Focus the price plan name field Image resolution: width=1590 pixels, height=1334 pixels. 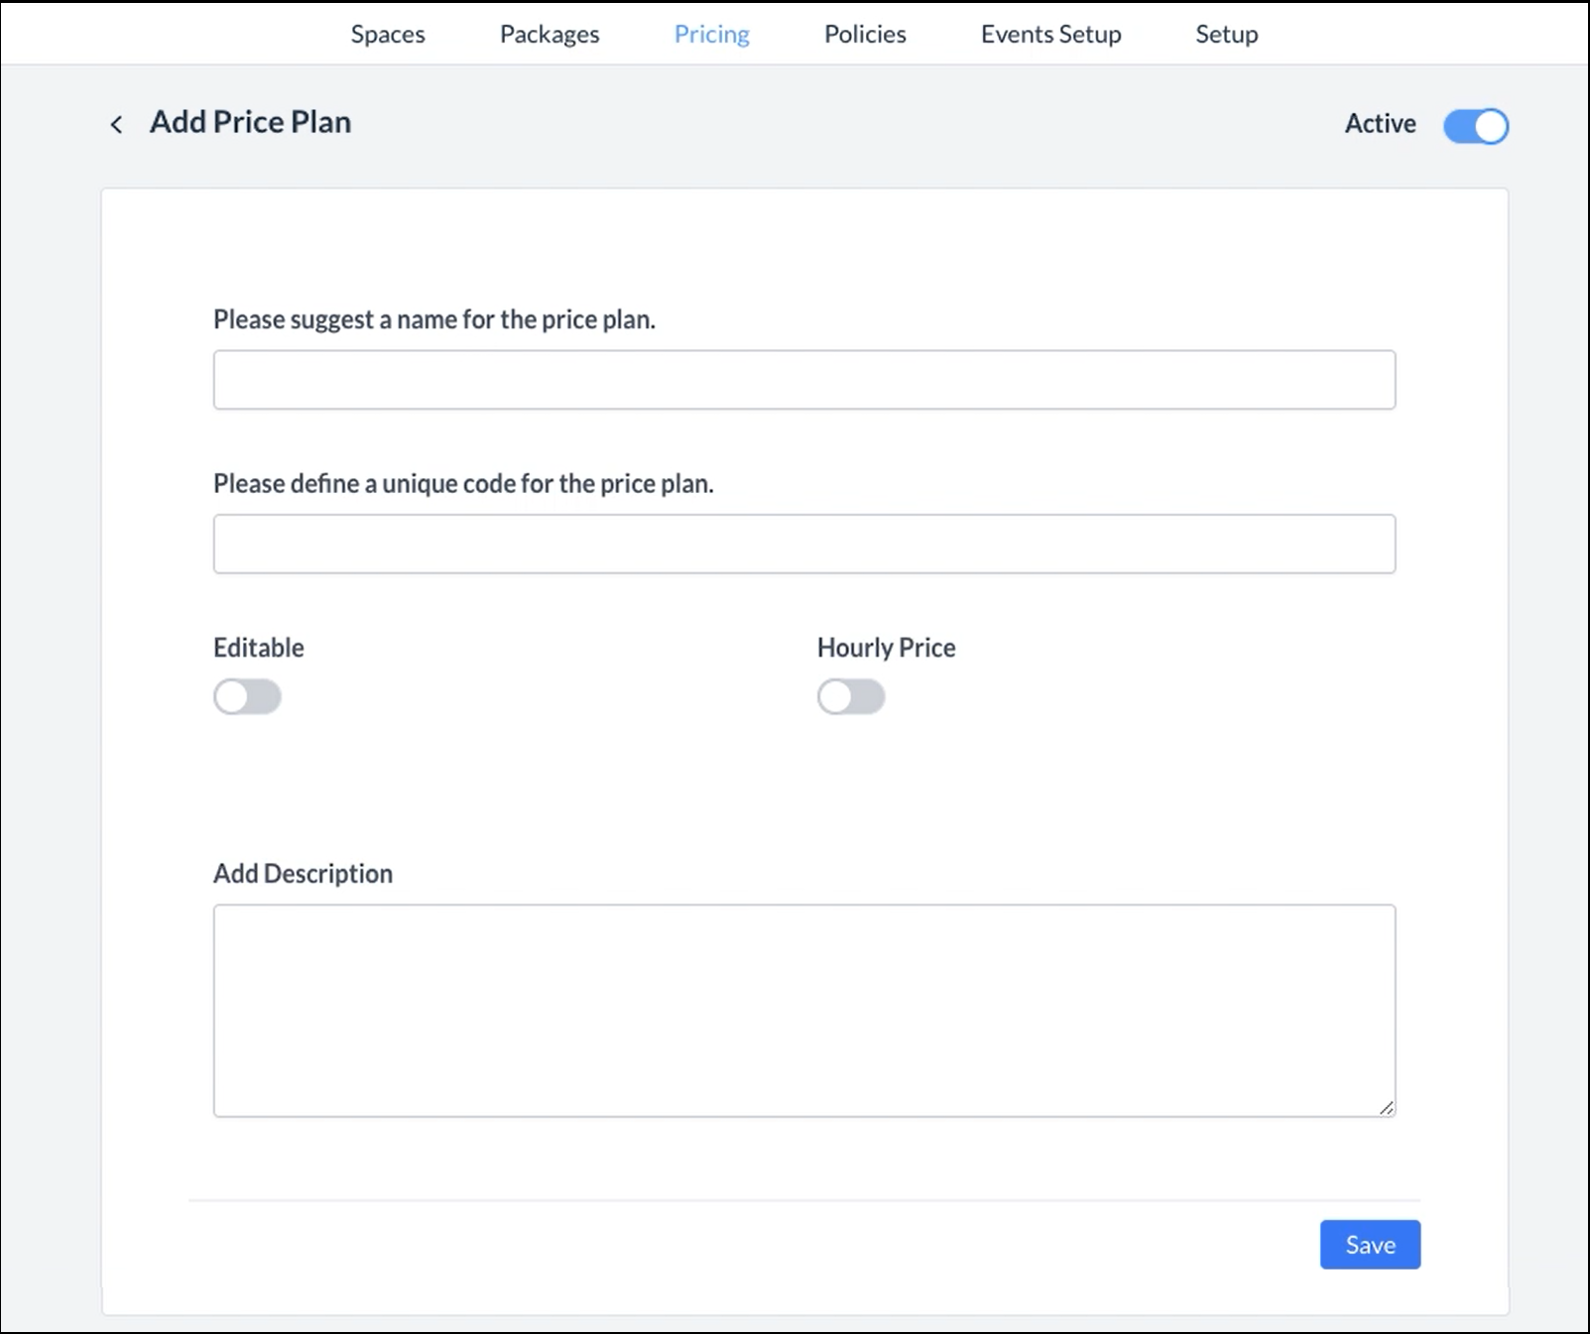click(803, 379)
